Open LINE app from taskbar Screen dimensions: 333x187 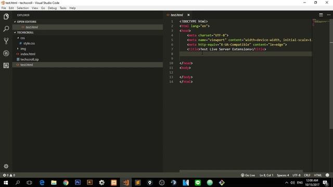coord(198,182)
